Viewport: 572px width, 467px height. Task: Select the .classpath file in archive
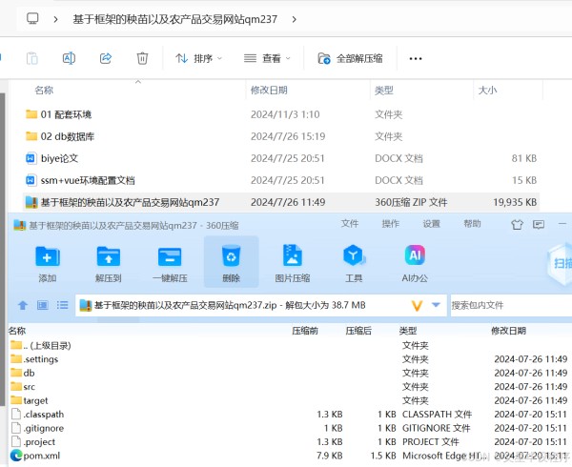coord(37,415)
